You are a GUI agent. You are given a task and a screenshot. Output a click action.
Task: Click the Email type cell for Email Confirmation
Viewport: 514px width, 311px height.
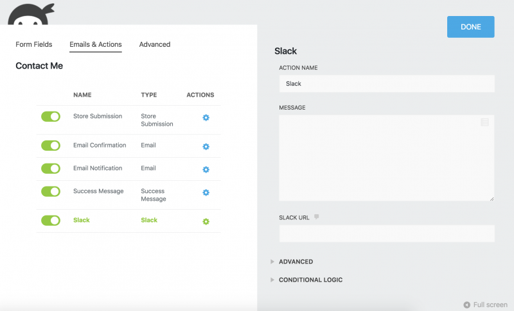click(x=148, y=145)
